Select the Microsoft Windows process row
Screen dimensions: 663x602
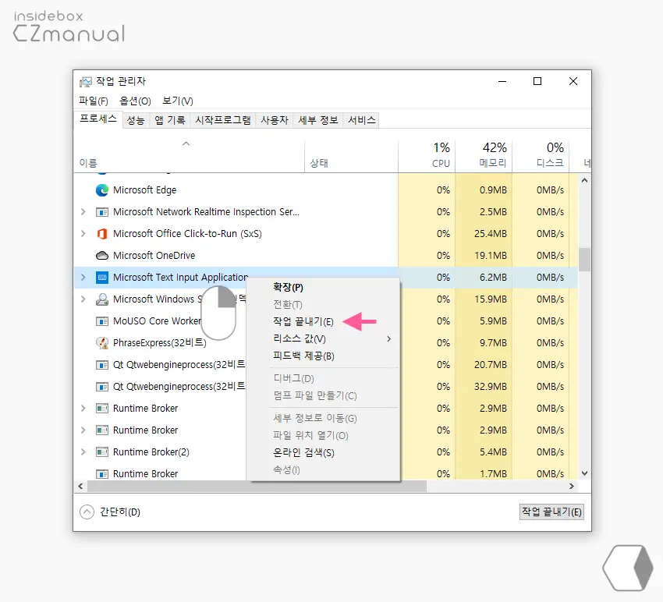click(156, 299)
